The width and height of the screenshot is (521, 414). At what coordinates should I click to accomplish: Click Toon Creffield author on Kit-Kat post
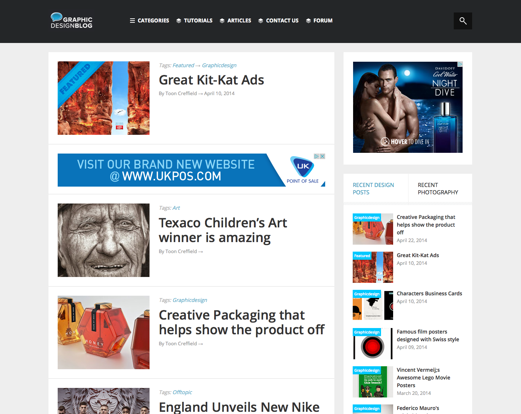point(181,94)
